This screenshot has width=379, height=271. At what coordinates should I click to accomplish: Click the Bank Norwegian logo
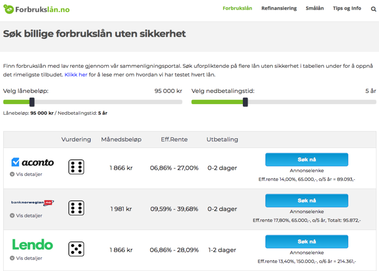[33, 203]
